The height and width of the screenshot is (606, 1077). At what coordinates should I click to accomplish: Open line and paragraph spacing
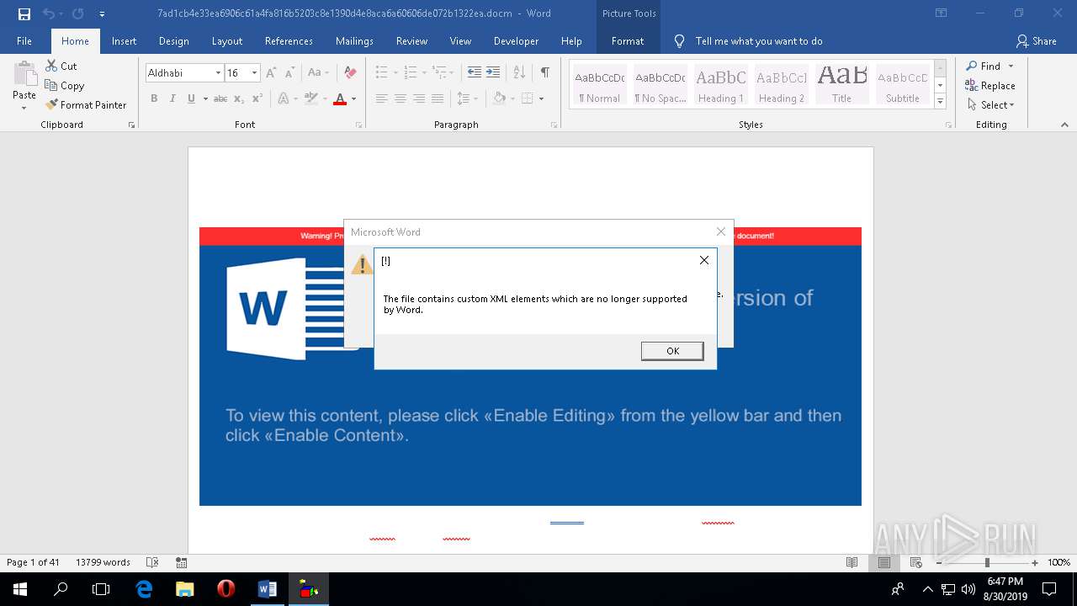point(466,98)
